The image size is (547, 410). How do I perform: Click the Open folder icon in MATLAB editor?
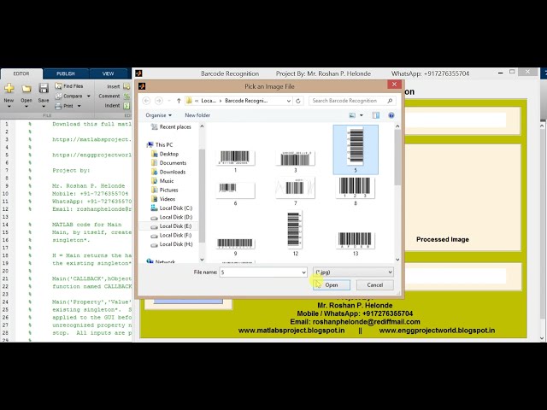(26, 89)
